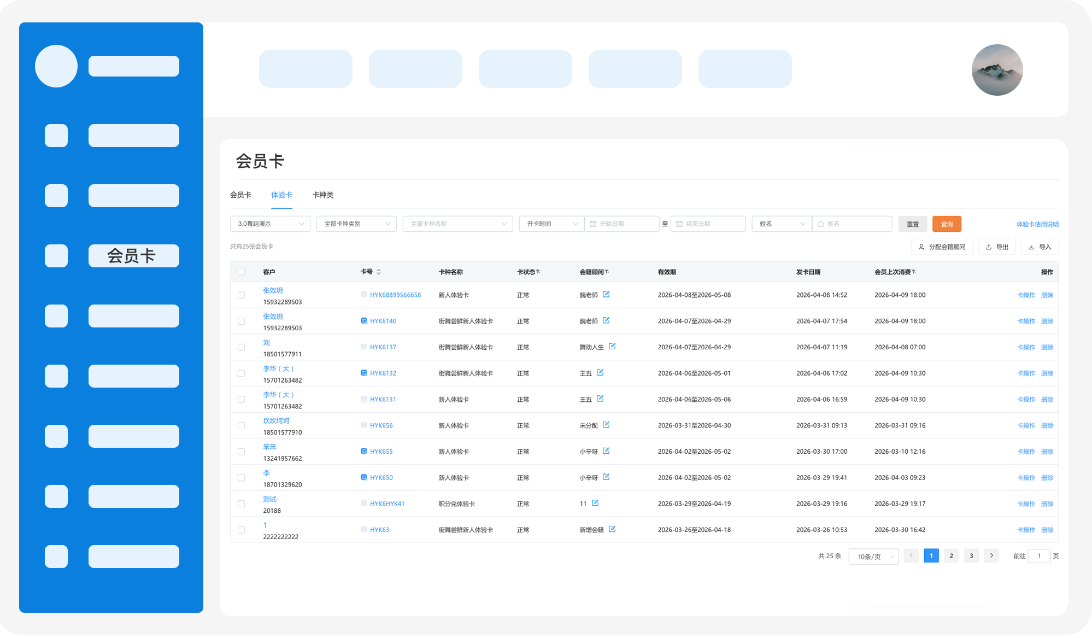Click the edit advisor icon in the HYK6131 row
1092x638 pixels.
coord(600,399)
